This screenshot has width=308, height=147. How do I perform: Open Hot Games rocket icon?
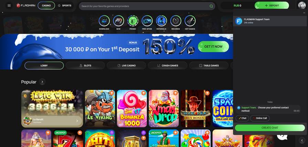(190, 21)
